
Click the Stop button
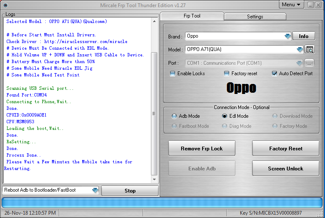(130, 191)
